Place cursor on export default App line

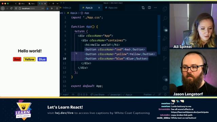point(87,86)
